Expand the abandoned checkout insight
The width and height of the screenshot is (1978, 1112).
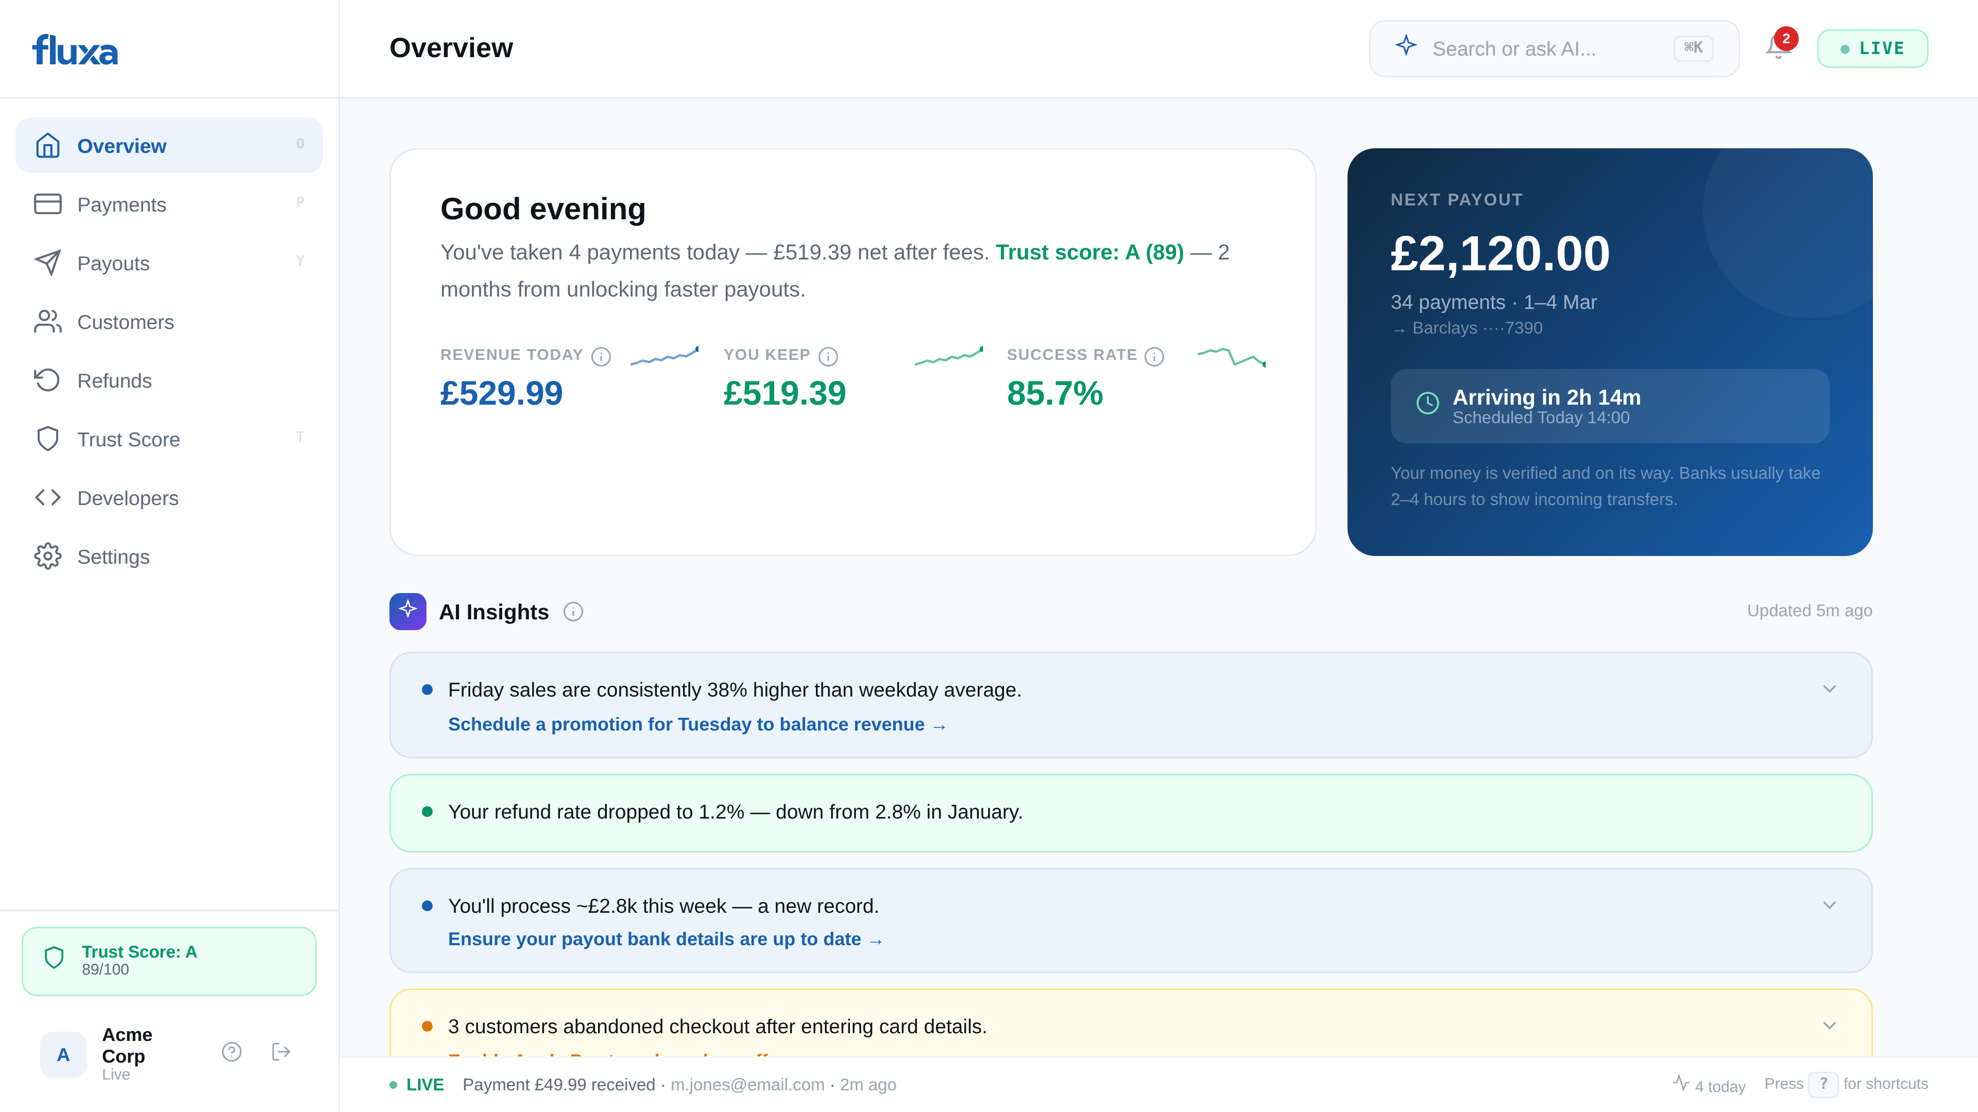[x=1830, y=1026]
